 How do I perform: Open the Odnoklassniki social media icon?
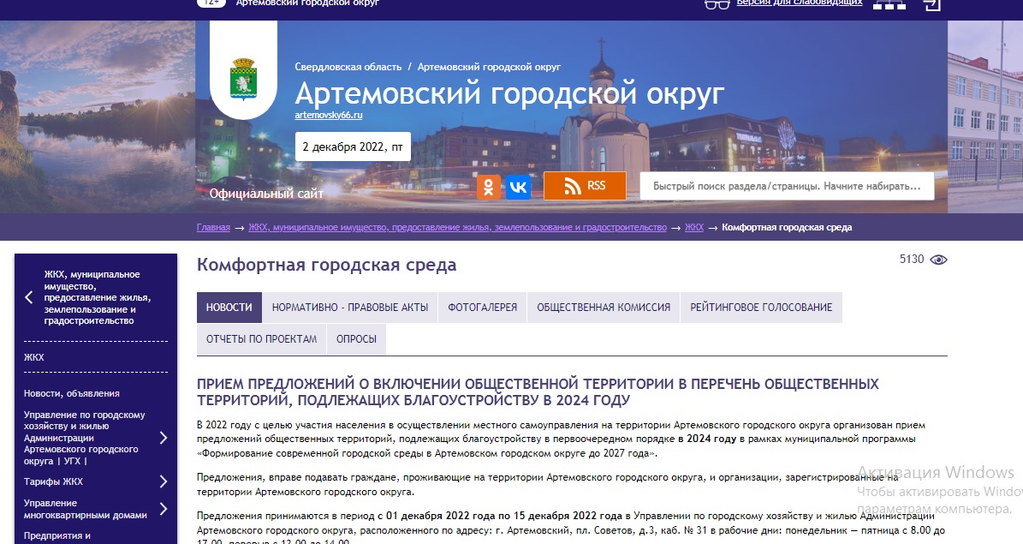tap(488, 186)
